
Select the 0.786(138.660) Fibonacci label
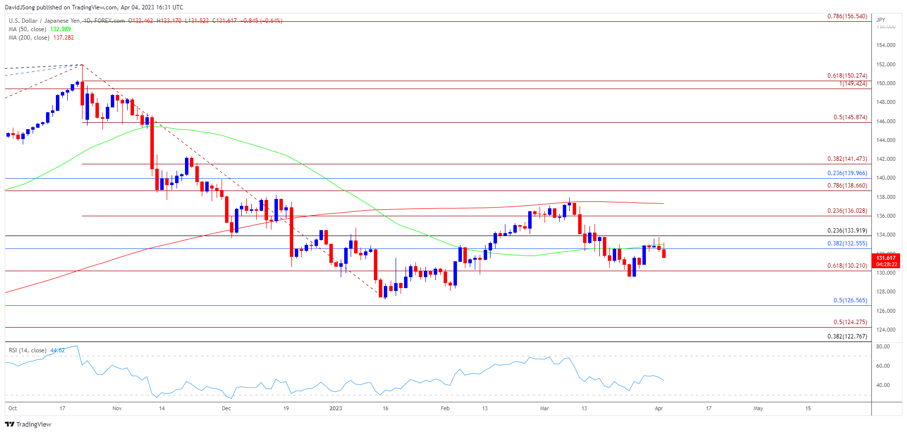(847, 186)
